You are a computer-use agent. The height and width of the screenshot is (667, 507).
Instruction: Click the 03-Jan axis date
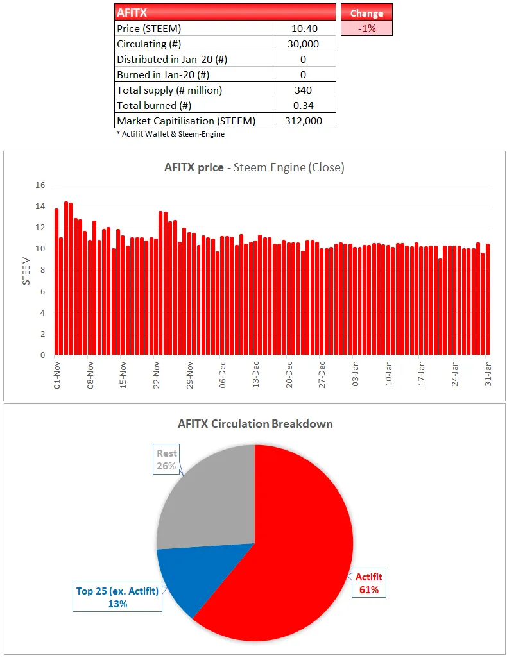click(x=355, y=375)
